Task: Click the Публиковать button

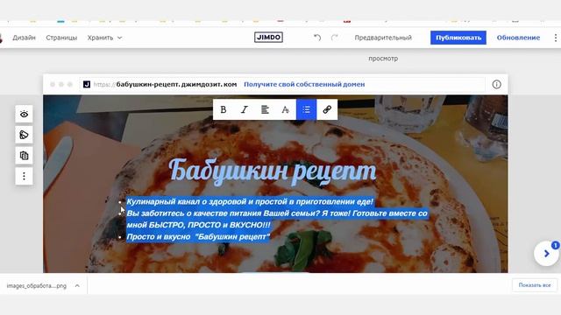Action: click(458, 38)
